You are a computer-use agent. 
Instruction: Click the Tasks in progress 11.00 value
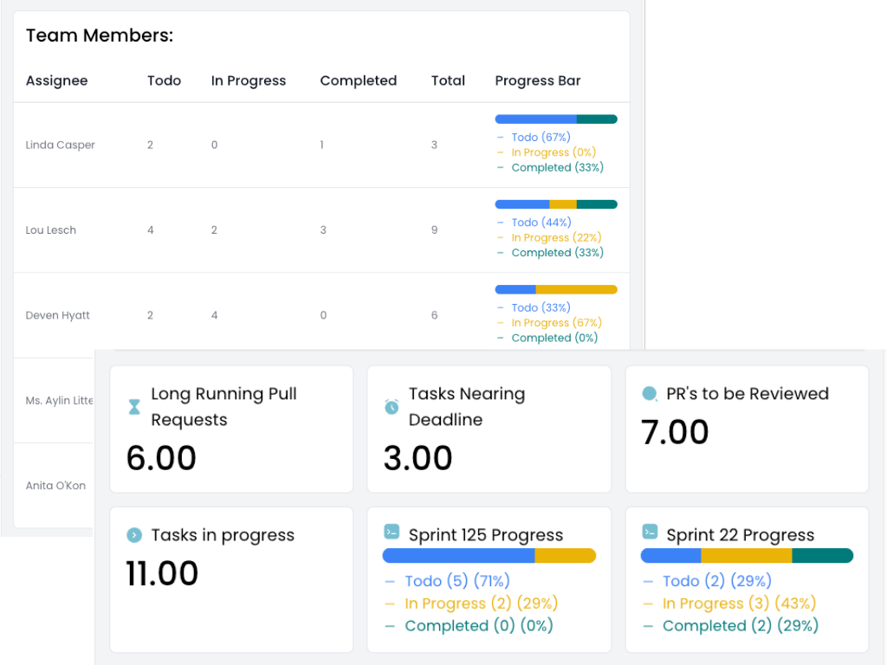163,573
